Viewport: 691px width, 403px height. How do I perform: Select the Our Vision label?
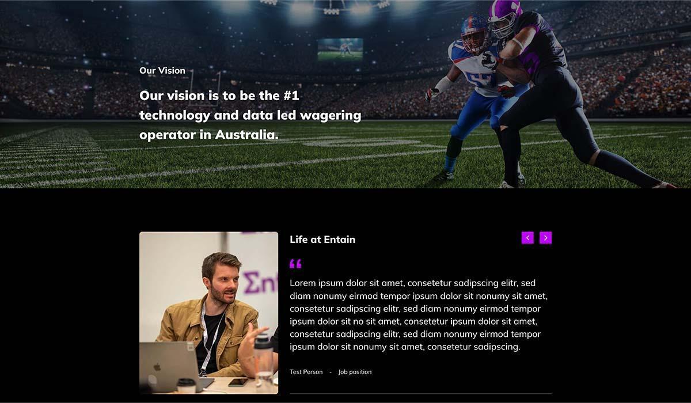(162, 71)
